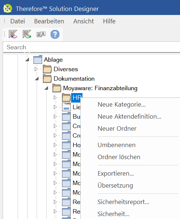Select Exportieren... in context menu
Viewport: 180px width, 219px height.
(115, 173)
